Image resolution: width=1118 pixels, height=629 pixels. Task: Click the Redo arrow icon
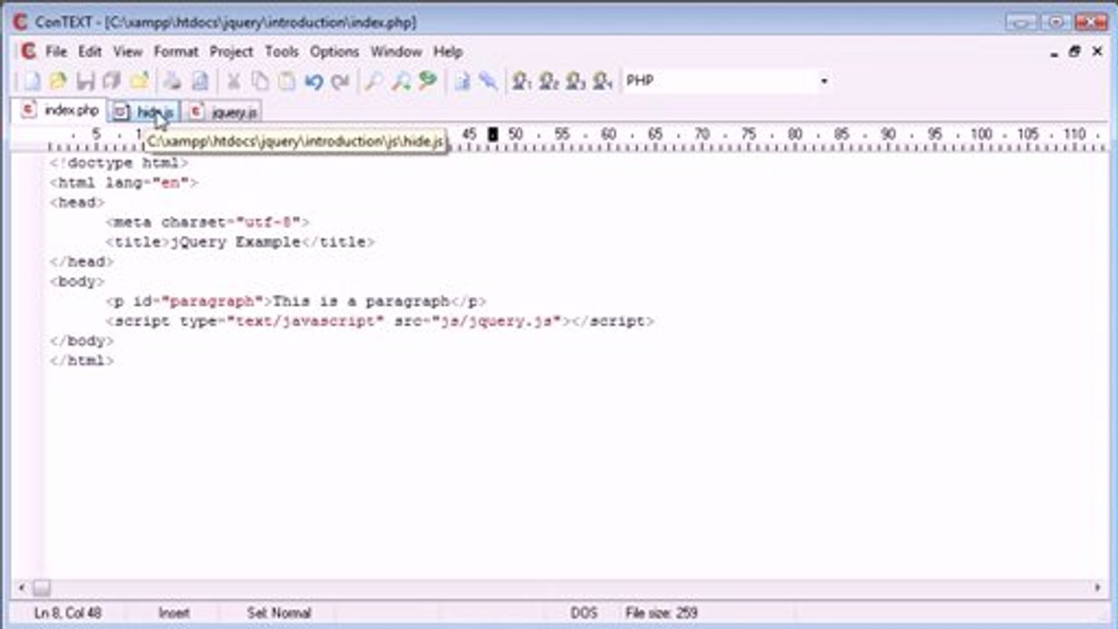341,81
